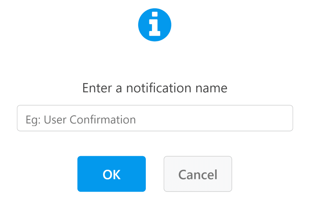Screen dimensions: 310x207
Task: Click the blue info icon
Action: click(x=155, y=25)
